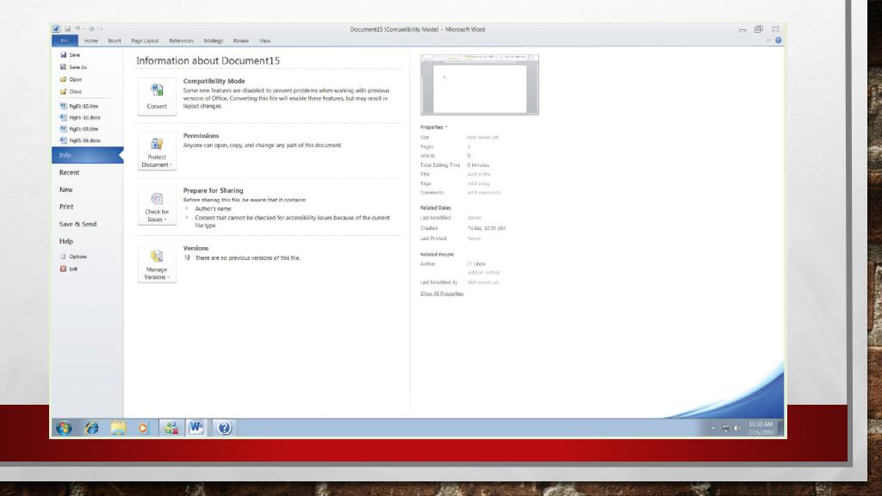Click Save in the Quick Access Toolbar

point(67,28)
